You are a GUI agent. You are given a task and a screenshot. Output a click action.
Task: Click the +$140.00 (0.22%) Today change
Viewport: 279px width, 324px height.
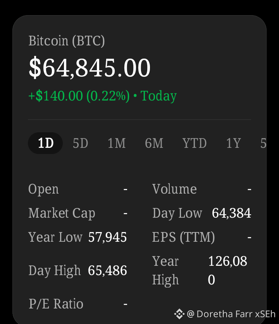pos(103,96)
